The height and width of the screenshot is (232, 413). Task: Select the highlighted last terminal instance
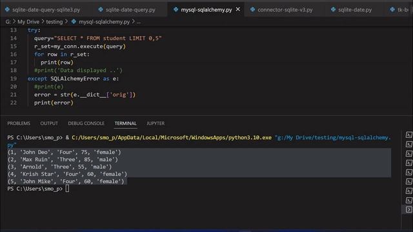[408, 209]
